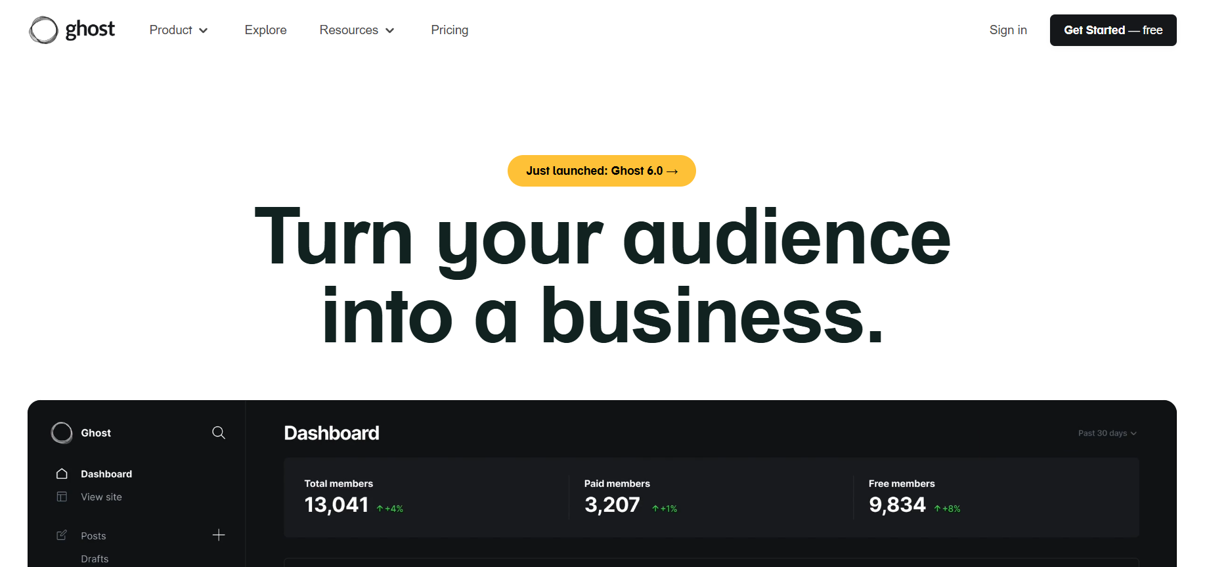1207x567 pixels.
Task: Click the Sign in link
Action: pos(1008,30)
